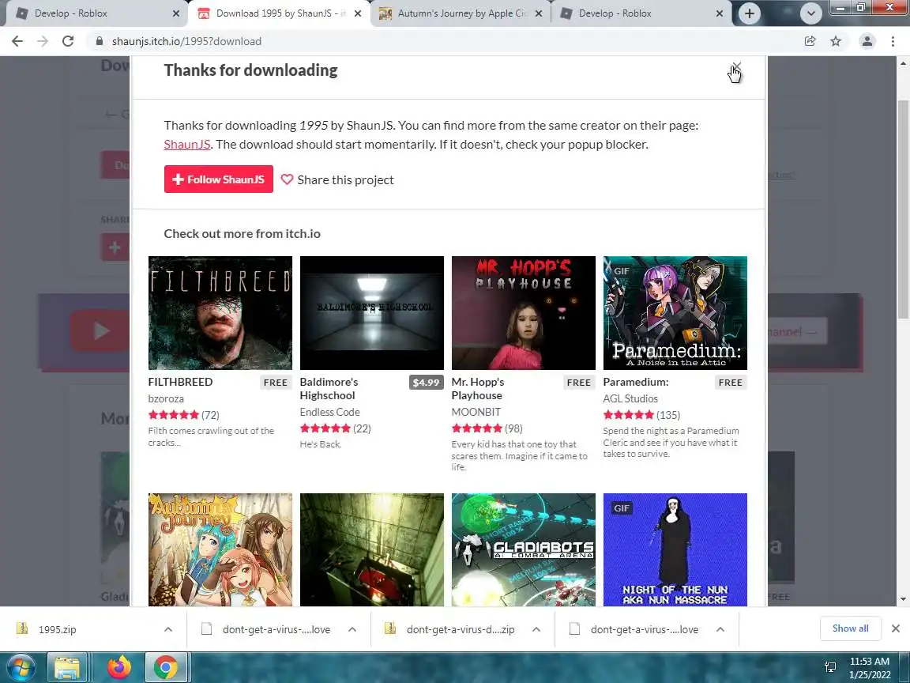Image resolution: width=910 pixels, height=683 pixels.
Task: Click the Baldimore's Highschool title link
Action: [329, 389]
